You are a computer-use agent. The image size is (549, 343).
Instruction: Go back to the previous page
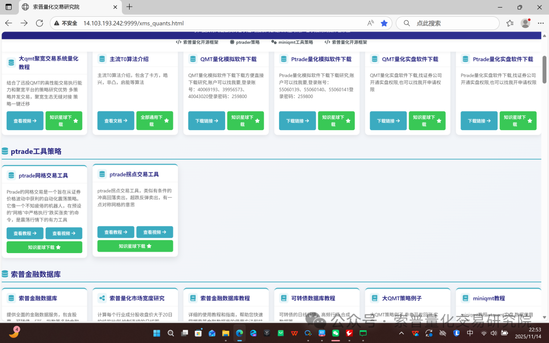(x=9, y=23)
